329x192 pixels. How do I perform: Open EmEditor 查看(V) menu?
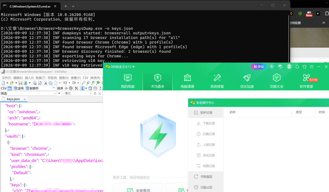tap(75, 78)
